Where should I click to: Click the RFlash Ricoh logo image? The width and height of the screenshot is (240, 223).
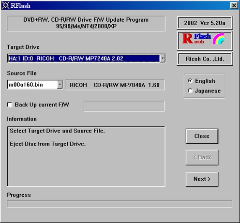205,41
